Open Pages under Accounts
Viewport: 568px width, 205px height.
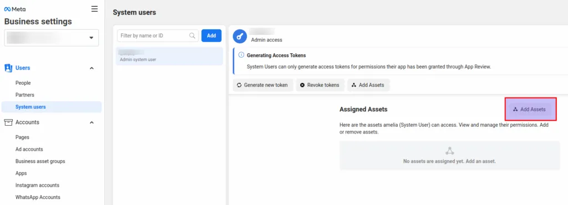[x=22, y=137]
